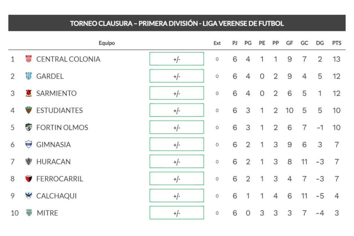Click the DG column header
The image size is (354, 236).
[320, 43]
